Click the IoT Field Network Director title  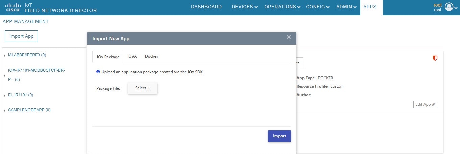coord(61,8)
